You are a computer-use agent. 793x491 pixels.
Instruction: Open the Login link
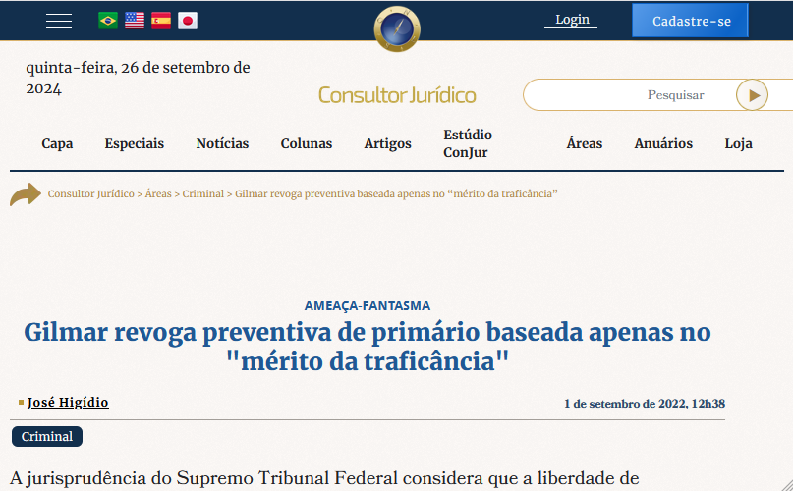pos(572,20)
